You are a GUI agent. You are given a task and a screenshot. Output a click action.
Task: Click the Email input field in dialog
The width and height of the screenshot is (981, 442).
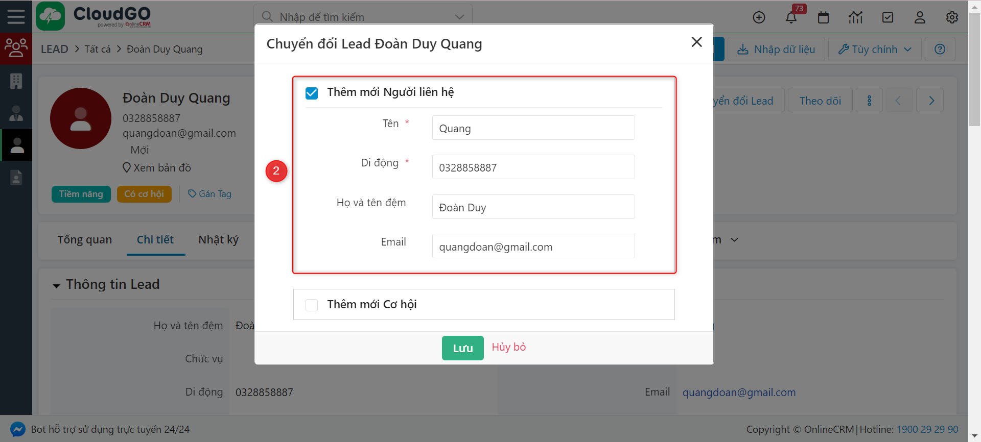point(533,247)
